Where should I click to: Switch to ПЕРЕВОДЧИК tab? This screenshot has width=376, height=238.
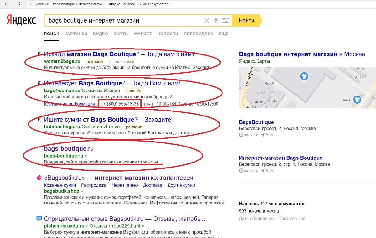[x=199, y=34]
